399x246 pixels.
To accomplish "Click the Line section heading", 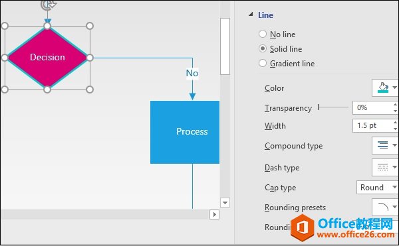I will coord(265,15).
